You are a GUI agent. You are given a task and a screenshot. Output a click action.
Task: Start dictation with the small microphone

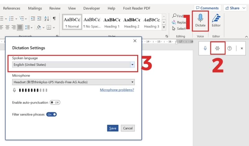pyautogui.click(x=205, y=48)
